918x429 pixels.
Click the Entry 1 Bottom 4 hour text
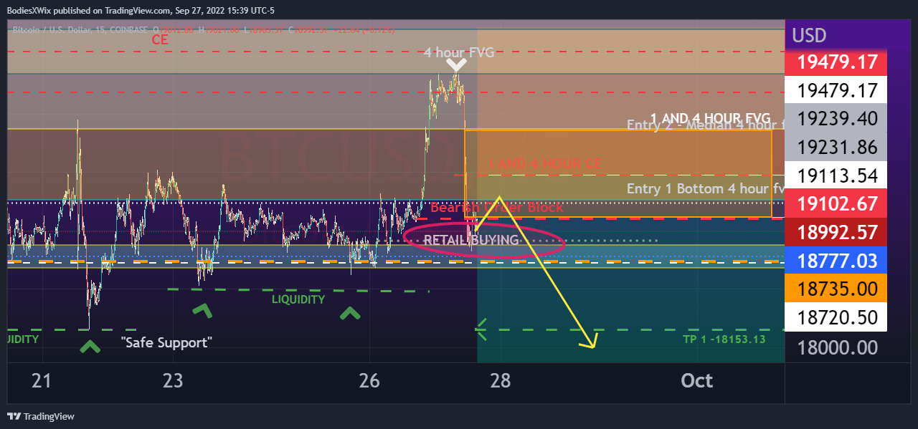706,188
